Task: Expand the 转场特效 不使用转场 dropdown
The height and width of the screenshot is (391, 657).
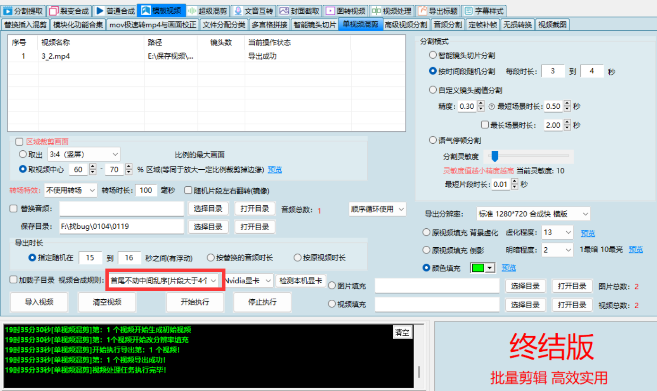Action: tap(70, 190)
